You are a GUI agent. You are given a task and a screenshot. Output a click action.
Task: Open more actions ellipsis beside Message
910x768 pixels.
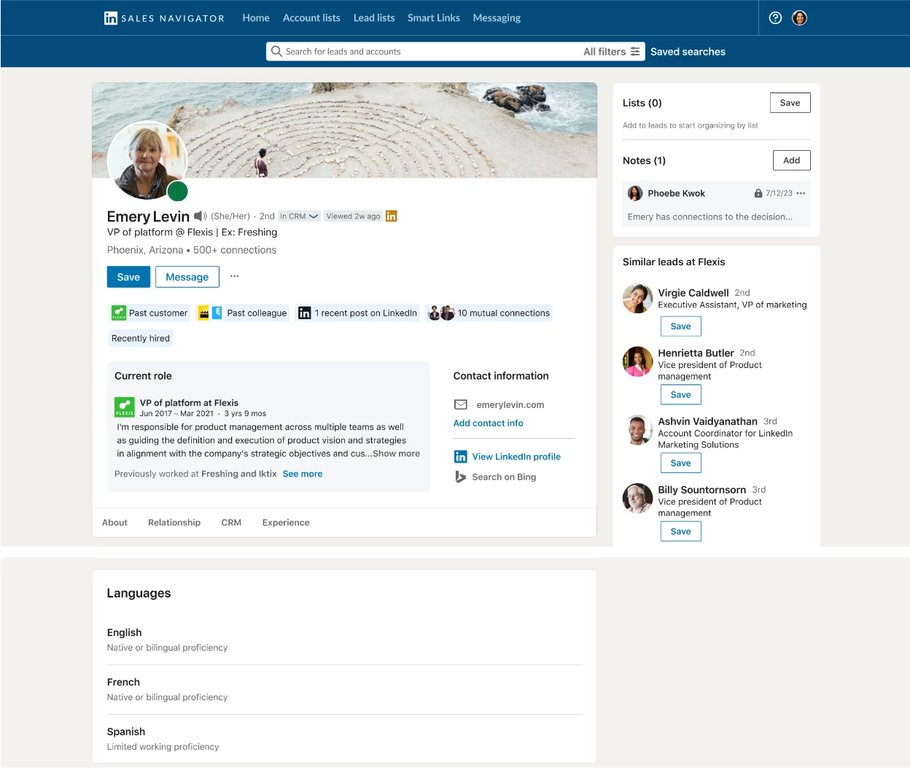pyautogui.click(x=235, y=276)
